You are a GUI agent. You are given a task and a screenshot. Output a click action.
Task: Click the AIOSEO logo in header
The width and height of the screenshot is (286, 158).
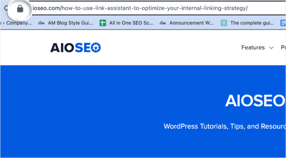[x=76, y=48]
